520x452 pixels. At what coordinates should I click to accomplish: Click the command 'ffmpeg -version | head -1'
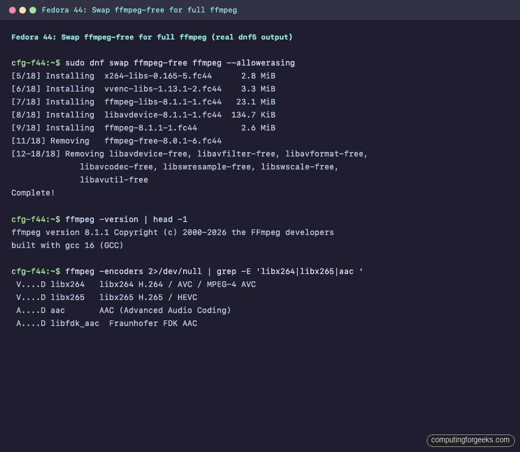tap(127, 220)
